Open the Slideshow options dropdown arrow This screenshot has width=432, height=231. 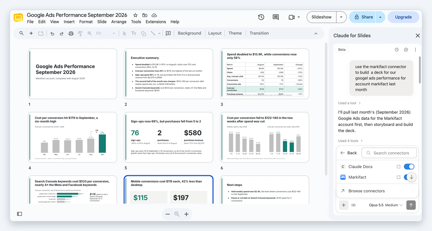[341, 17]
